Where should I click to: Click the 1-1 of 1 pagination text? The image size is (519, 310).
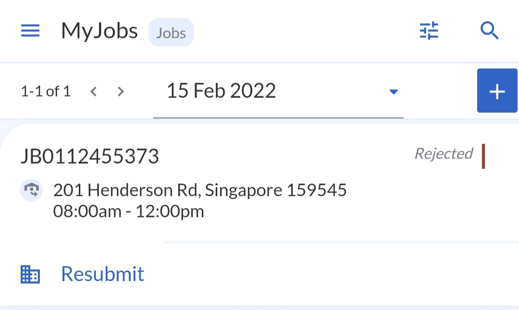[46, 91]
